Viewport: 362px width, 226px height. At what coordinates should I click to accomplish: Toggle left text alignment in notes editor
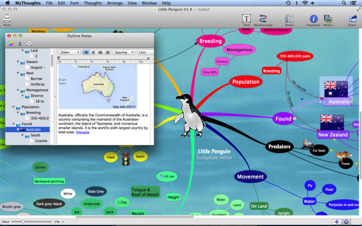click(86, 52)
